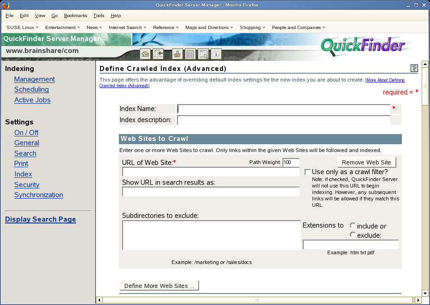430x305 pixels.
Task: Open the Security settings link
Action: (x=27, y=185)
